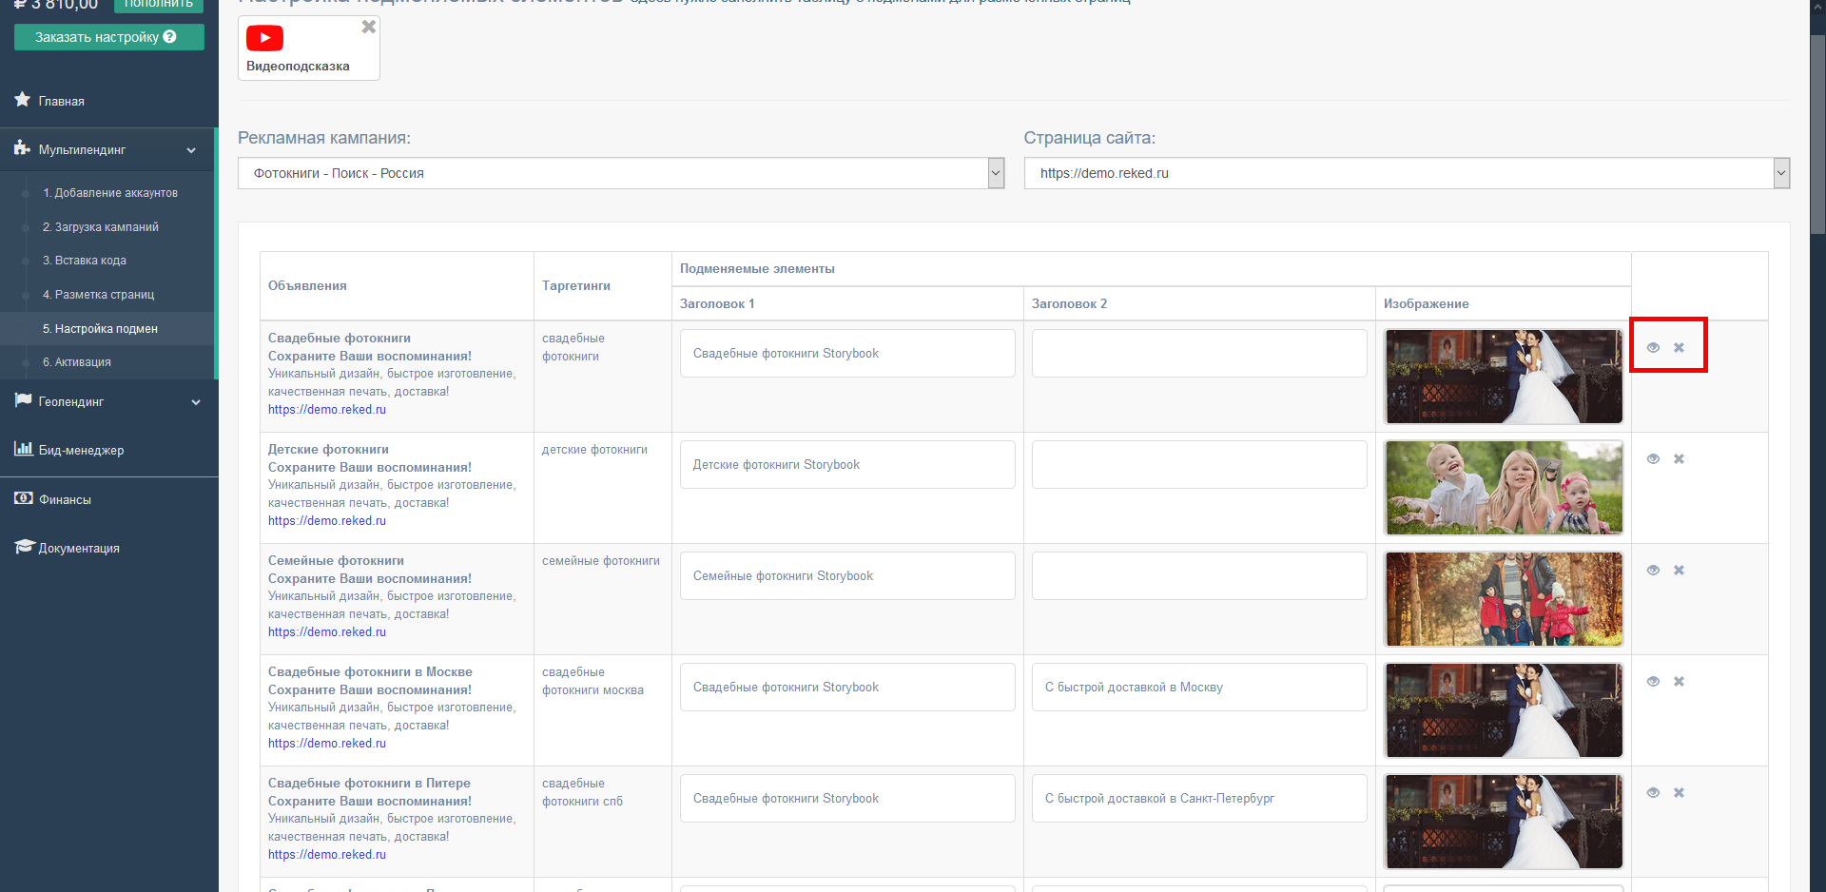Click the help icon on Заказать настройку
The width and height of the screenshot is (1826, 892).
170,37
